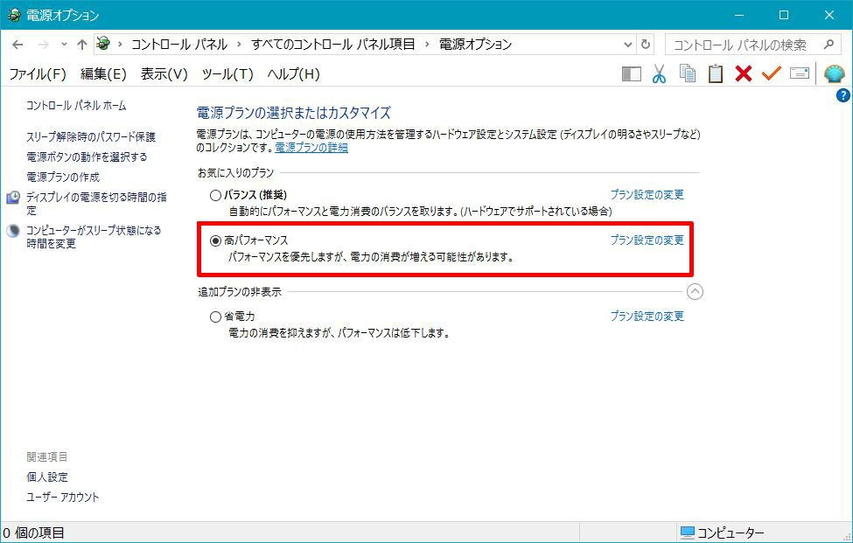Open ディスプレイの電源を切る時間の指定
The image size is (853, 543).
[96, 203]
